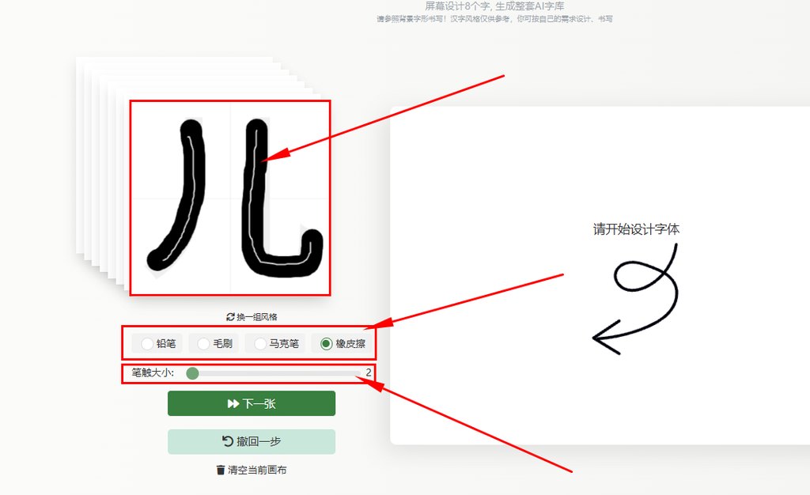Click 换一组风格 to switch style set

(252, 317)
